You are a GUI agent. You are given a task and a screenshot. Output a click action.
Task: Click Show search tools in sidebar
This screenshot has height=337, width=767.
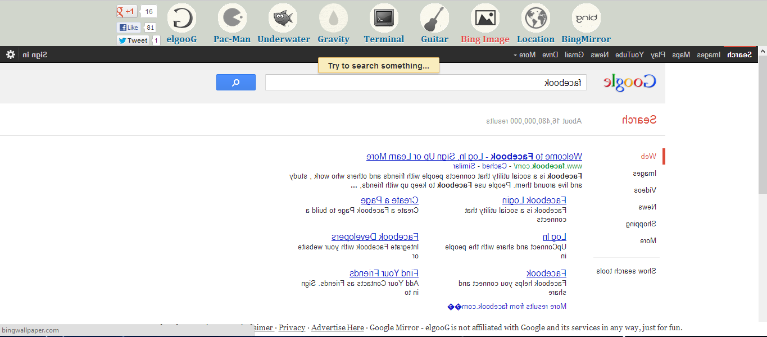click(x=626, y=271)
